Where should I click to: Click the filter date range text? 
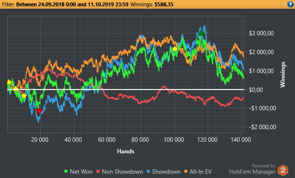coord(72,4)
